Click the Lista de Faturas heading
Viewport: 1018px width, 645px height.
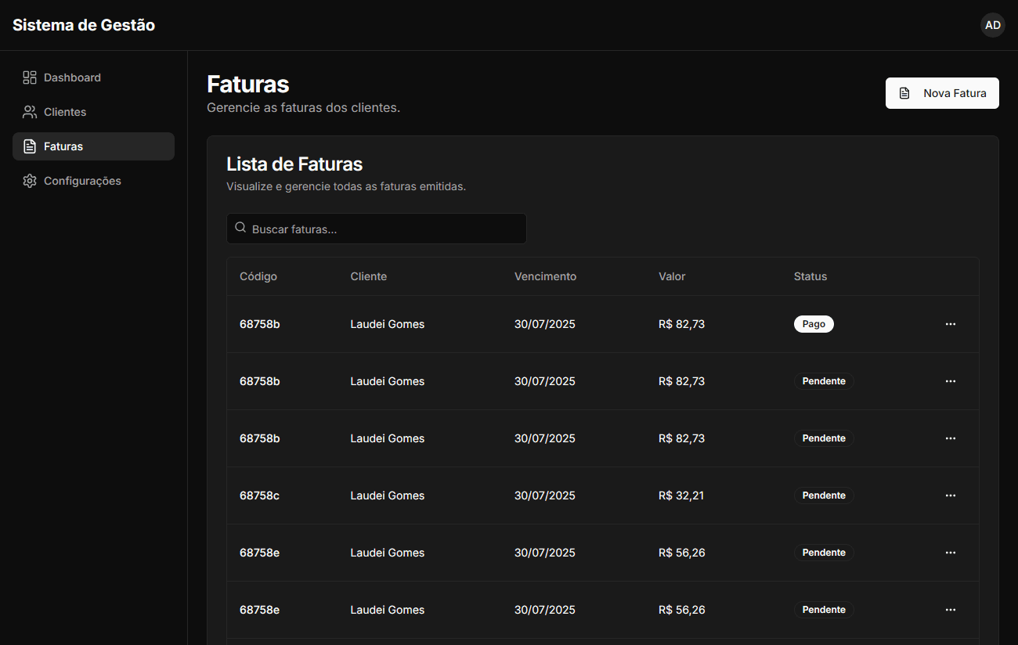click(x=294, y=164)
